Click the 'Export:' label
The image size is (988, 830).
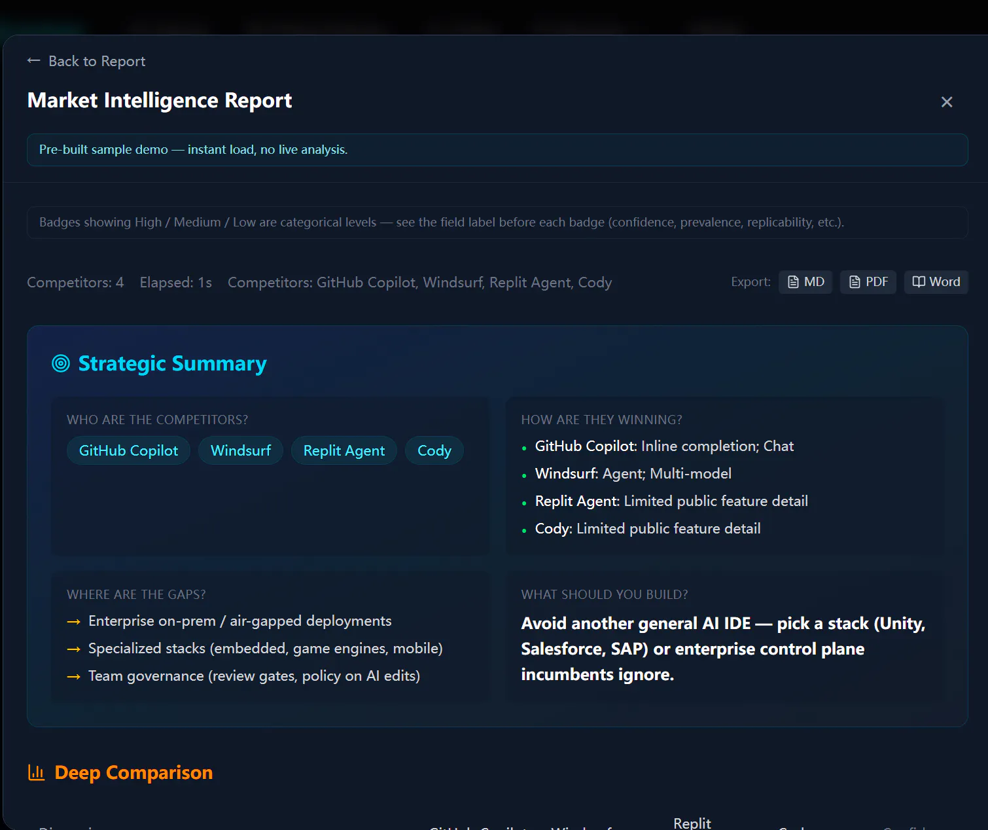click(751, 282)
